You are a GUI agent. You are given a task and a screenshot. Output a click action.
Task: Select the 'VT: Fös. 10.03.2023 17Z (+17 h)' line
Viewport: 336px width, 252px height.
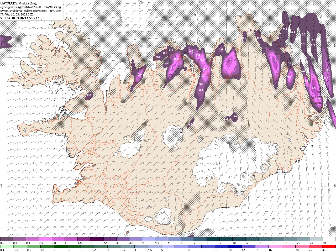(22, 18)
